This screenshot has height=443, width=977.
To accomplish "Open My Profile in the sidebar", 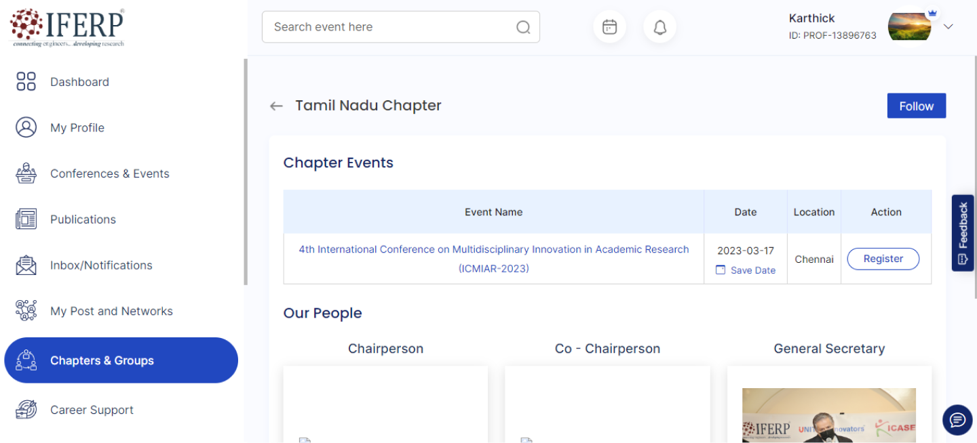I will (x=77, y=128).
